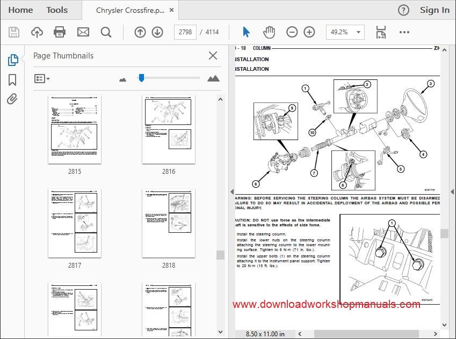Click the page size 8.50 x 11.00 in
Screen dimensions: 456x339
265,334
